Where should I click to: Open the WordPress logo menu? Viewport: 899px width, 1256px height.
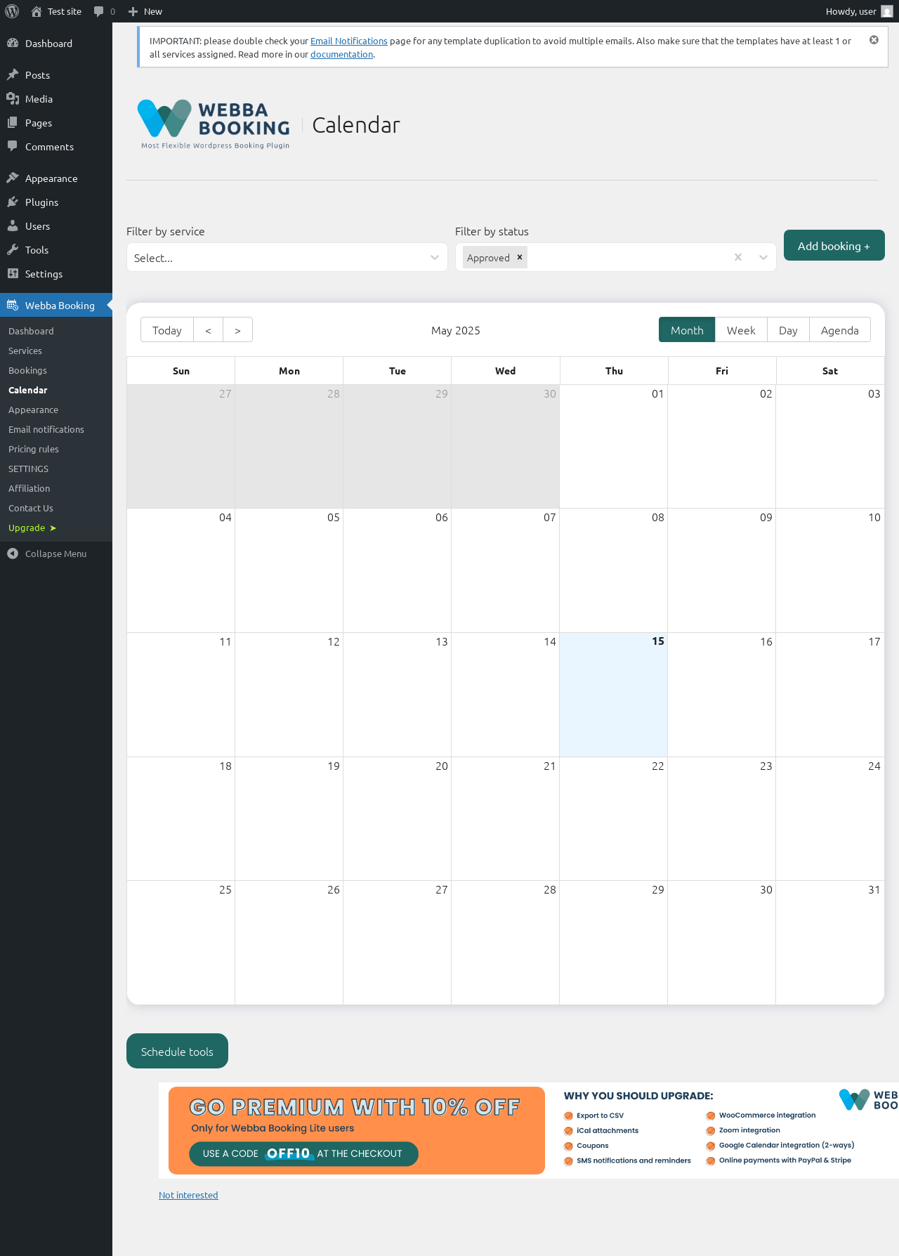[x=12, y=11]
